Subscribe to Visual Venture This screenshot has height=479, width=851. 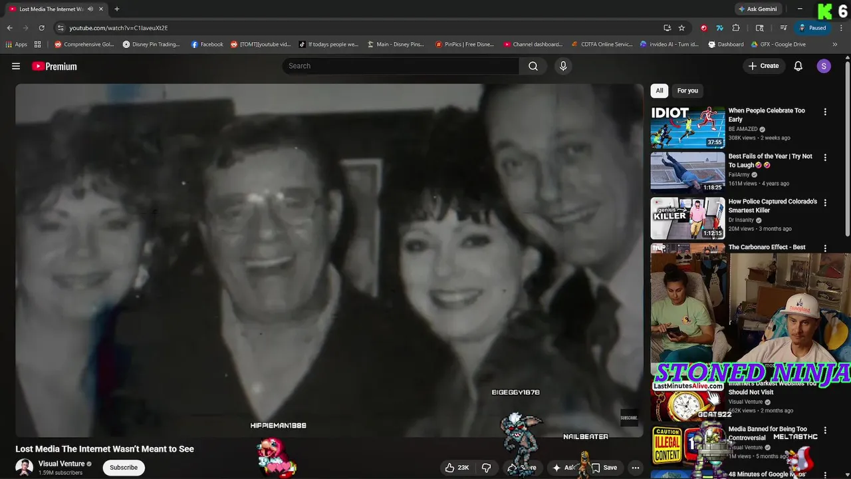124,468
